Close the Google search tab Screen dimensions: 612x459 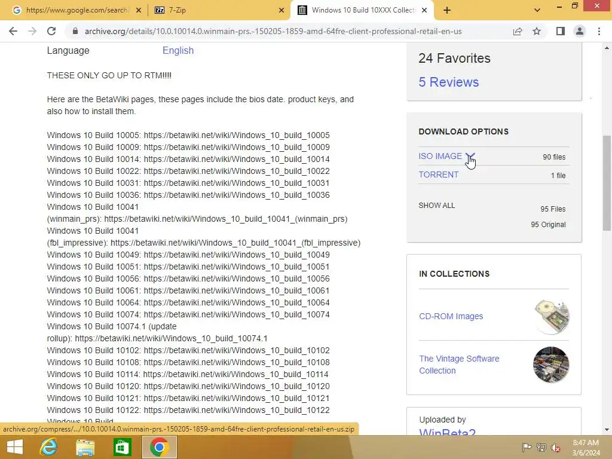coord(139,10)
